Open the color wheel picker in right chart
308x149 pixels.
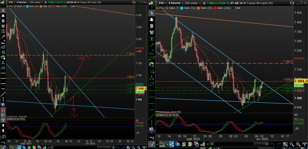point(152,65)
